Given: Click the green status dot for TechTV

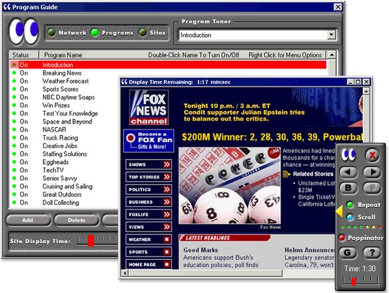Looking at the screenshot, I should pos(14,170).
